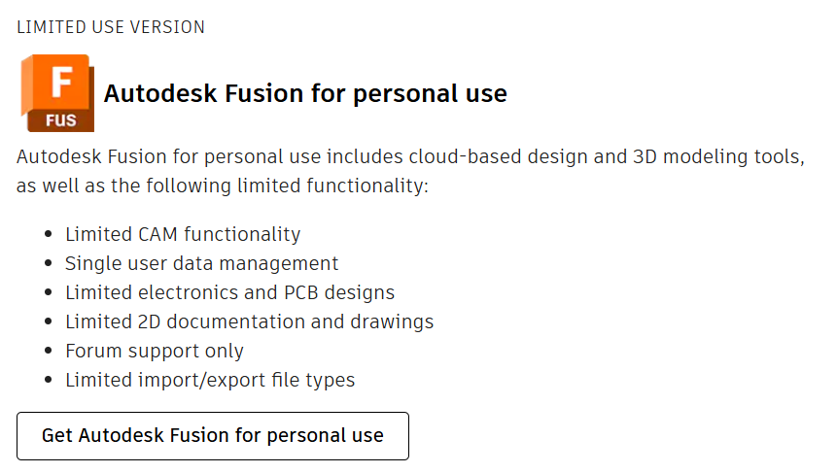
Task: Select the Single user data management item
Action: (x=201, y=263)
